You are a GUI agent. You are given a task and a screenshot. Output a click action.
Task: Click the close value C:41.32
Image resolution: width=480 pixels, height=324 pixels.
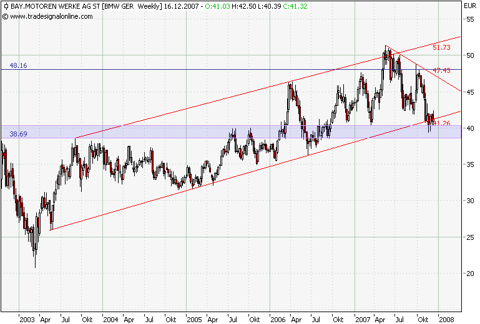click(295, 6)
